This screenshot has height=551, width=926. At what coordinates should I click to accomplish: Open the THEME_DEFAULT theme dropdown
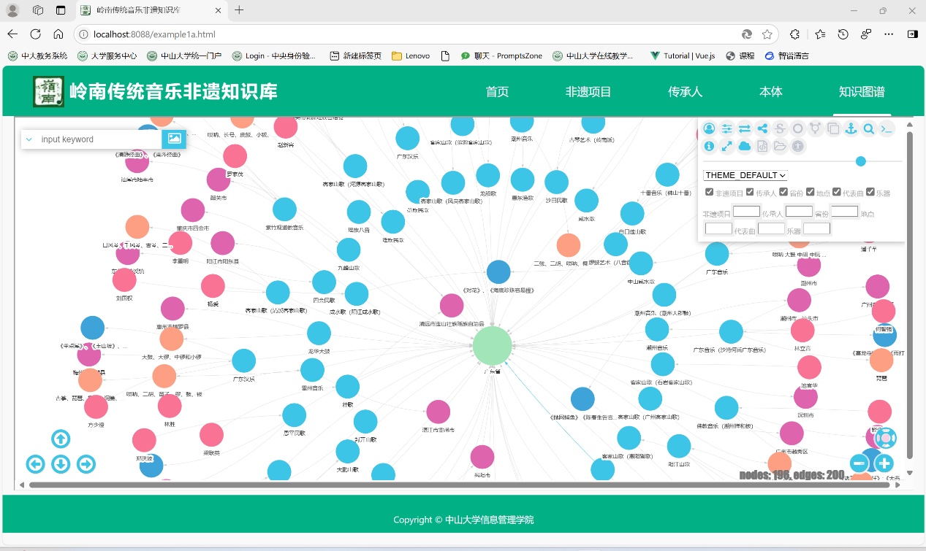pos(745,175)
